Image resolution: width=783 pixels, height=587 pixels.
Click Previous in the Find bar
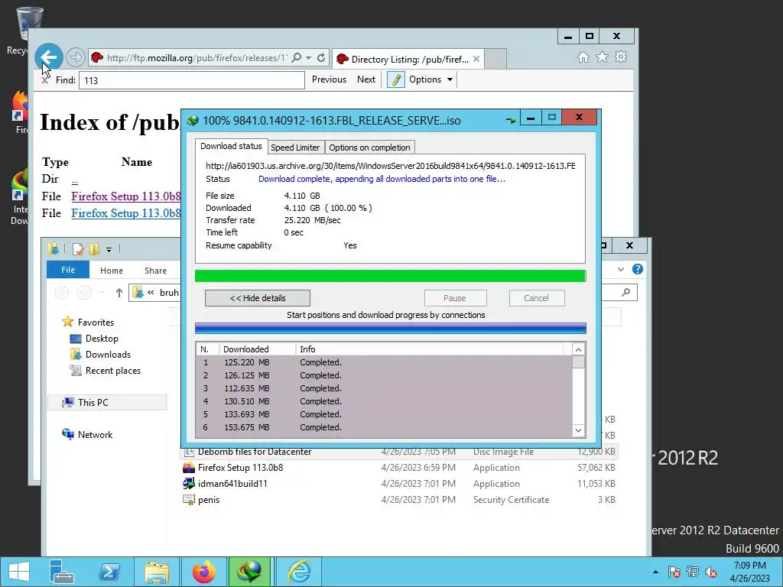pos(329,79)
